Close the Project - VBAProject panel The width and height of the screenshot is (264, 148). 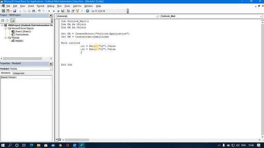(x=51, y=16)
